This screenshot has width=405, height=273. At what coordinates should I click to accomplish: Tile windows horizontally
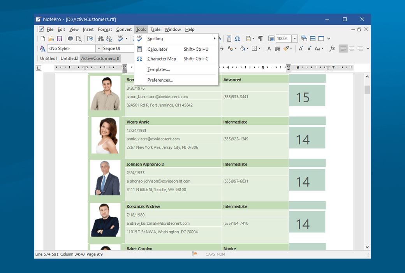tap(313, 39)
